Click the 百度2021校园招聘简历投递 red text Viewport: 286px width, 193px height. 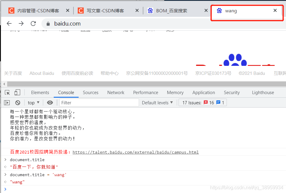point(40,152)
